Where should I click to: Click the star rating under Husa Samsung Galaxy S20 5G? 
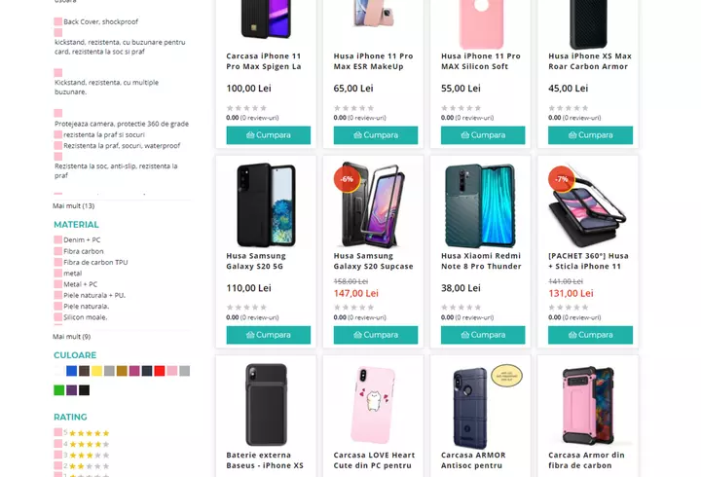click(246, 307)
